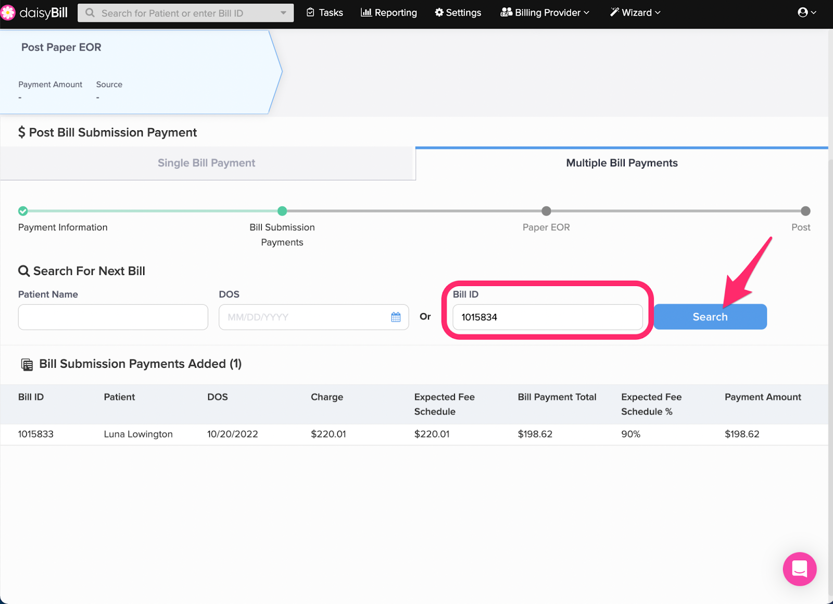Viewport: 833px width, 604px height.
Task: Click patient name Luna Lowington
Action: point(138,434)
